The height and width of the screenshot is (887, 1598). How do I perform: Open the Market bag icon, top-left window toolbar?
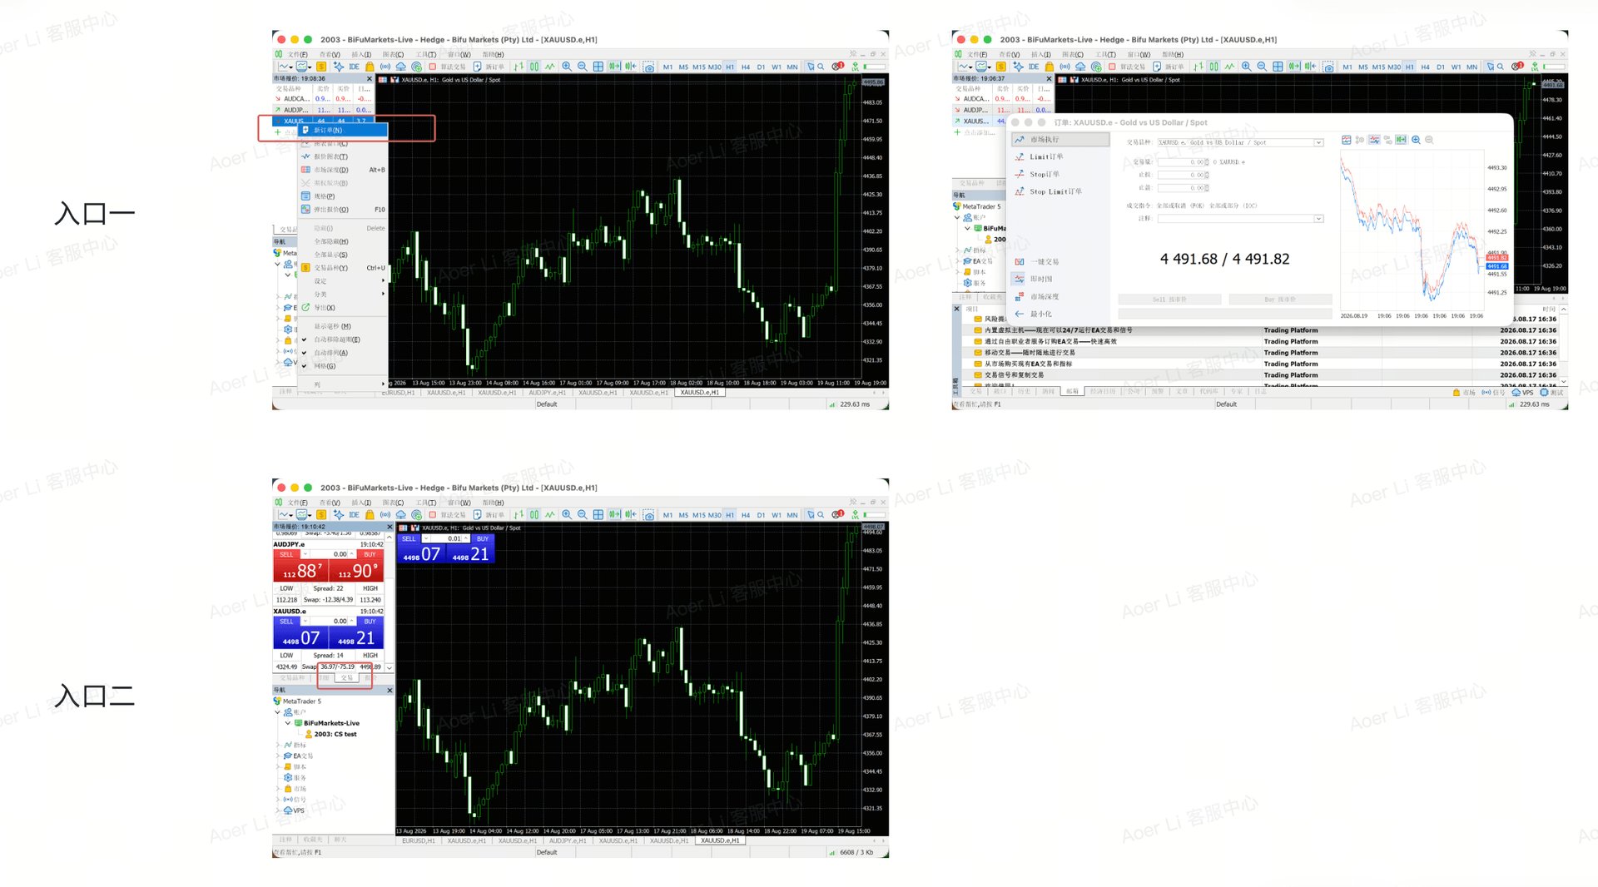pos(370,67)
